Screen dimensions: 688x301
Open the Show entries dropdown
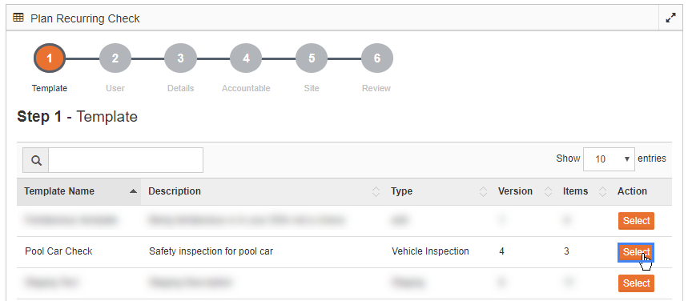609,159
